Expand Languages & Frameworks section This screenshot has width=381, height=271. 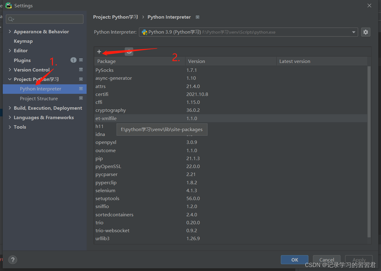(10, 117)
